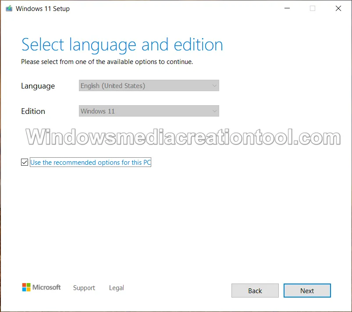The width and height of the screenshot is (352, 312).
Task: Click the 'Language' field label
Action: point(38,86)
